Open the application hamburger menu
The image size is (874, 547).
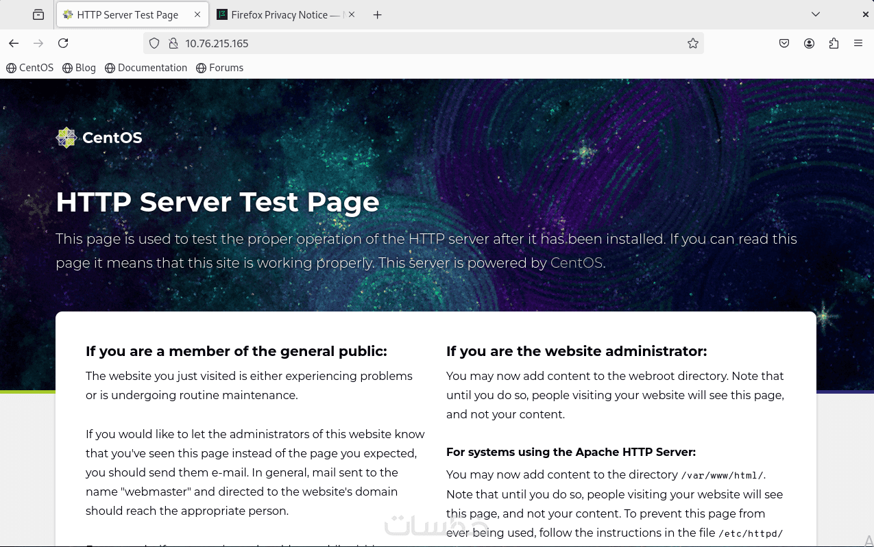pos(858,43)
